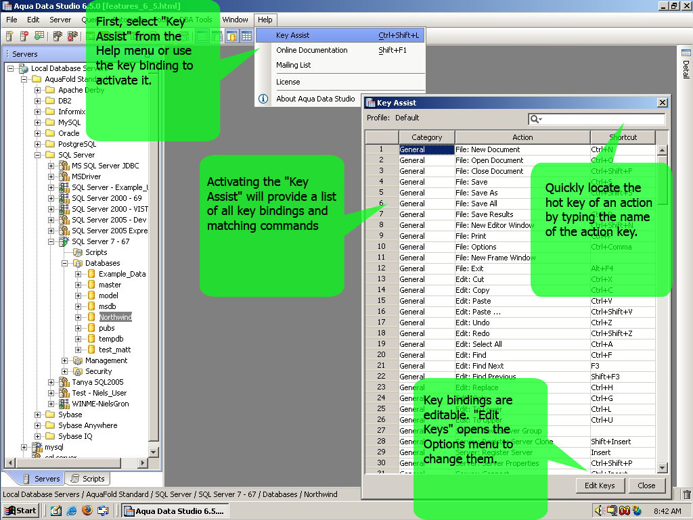Expand the Oracle folder

click(38, 133)
